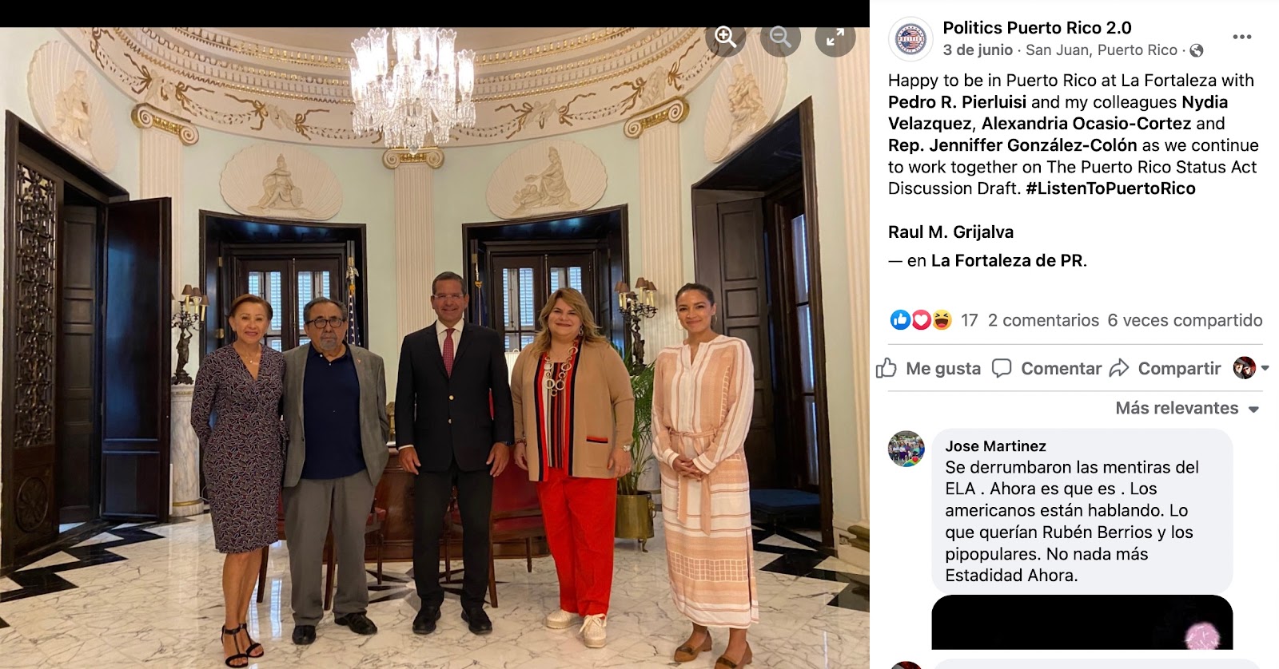Open Jose Martinez's profile from comment
The width and height of the screenshot is (1279, 669).
click(995, 446)
